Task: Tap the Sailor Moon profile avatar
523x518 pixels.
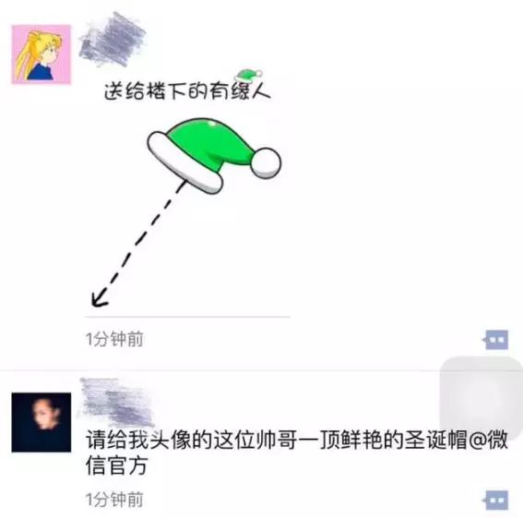Action: point(42,54)
